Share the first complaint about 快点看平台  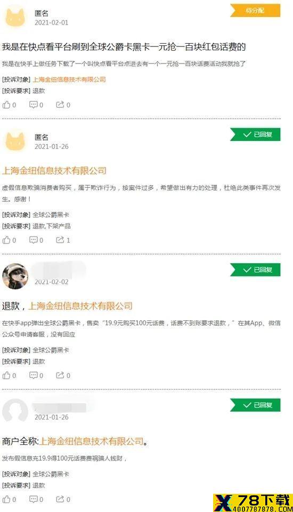pos(63,105)
